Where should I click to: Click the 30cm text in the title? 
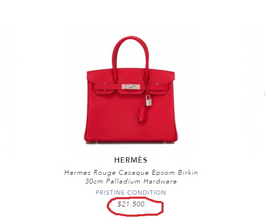94,182
